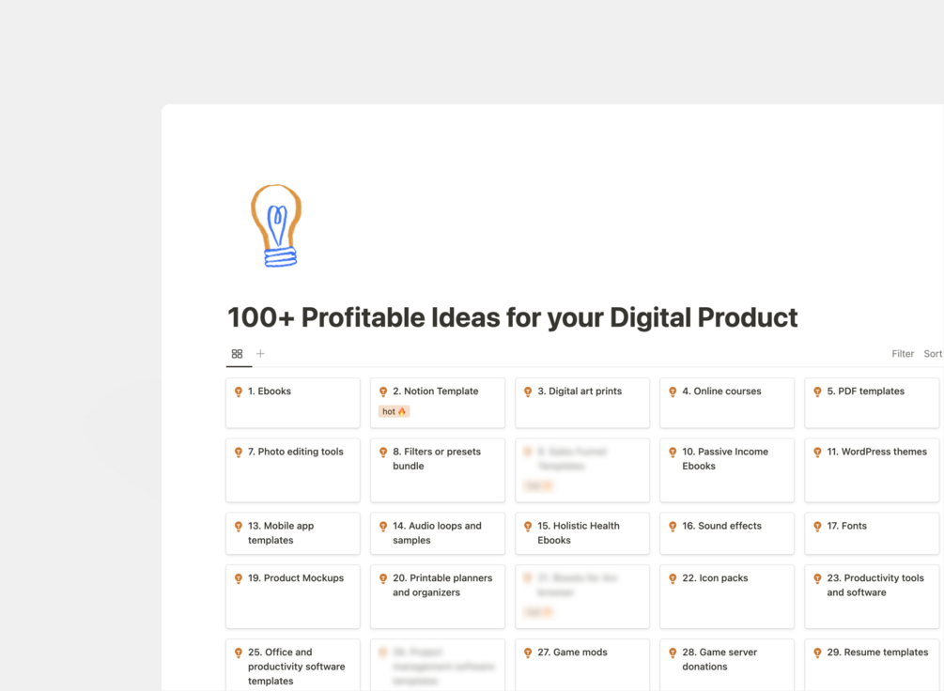This screenshot has height=691, width=944.
Task: Click lightbulb icon beside Fonts card
Action: (817, 527)
